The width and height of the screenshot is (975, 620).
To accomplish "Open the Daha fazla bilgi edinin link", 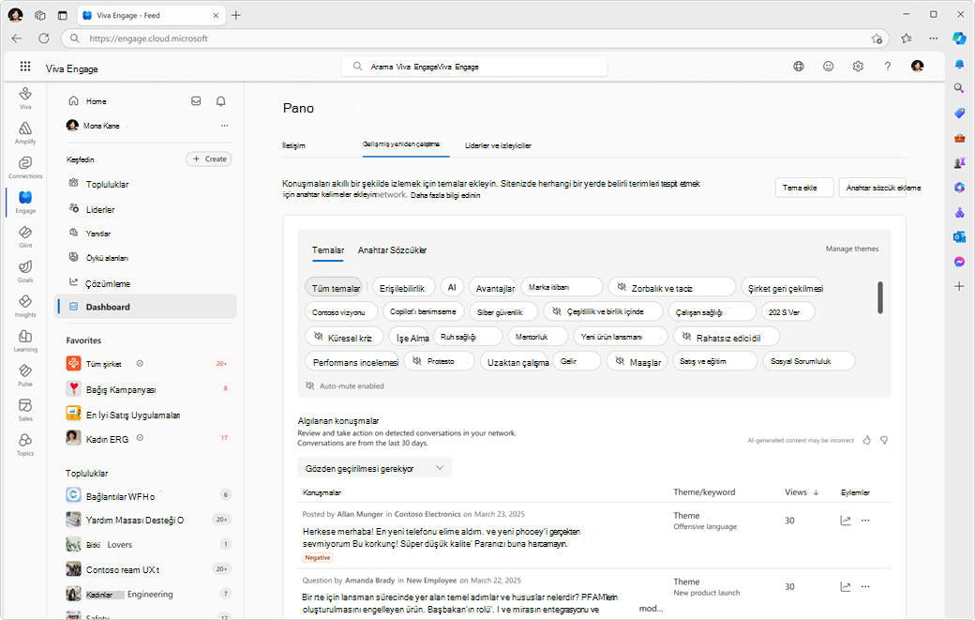I will 445,195.
